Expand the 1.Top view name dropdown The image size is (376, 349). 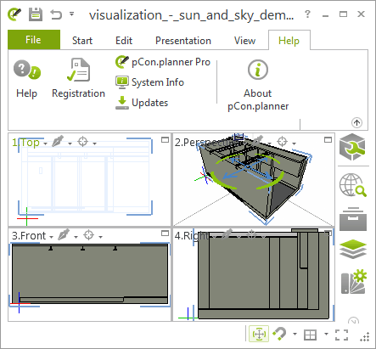pos(45,144)
